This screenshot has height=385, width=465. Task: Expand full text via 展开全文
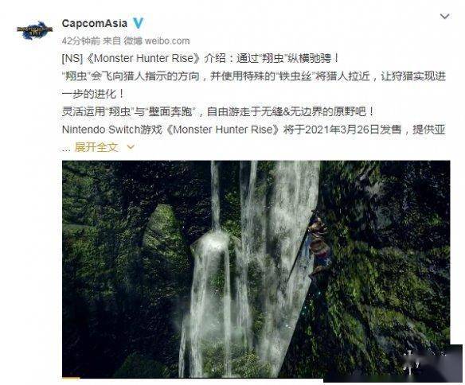(96, 147)
